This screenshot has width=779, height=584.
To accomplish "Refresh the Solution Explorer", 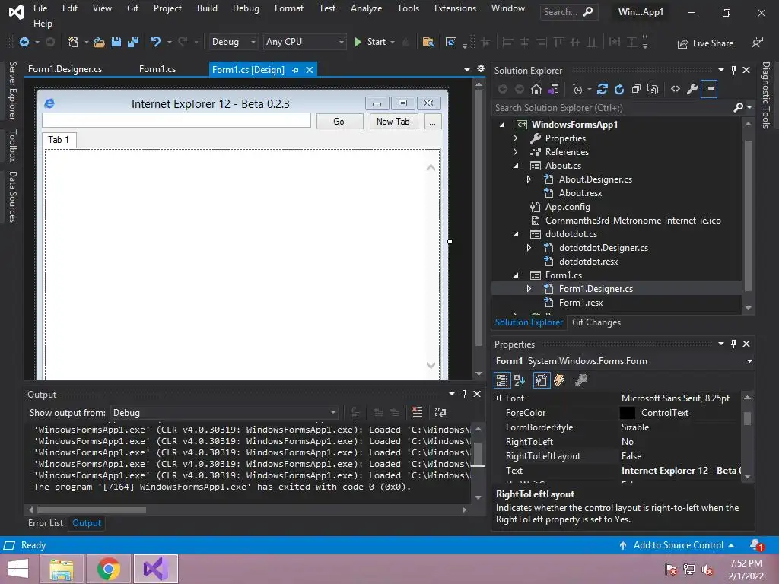I will tap(619, 90).
